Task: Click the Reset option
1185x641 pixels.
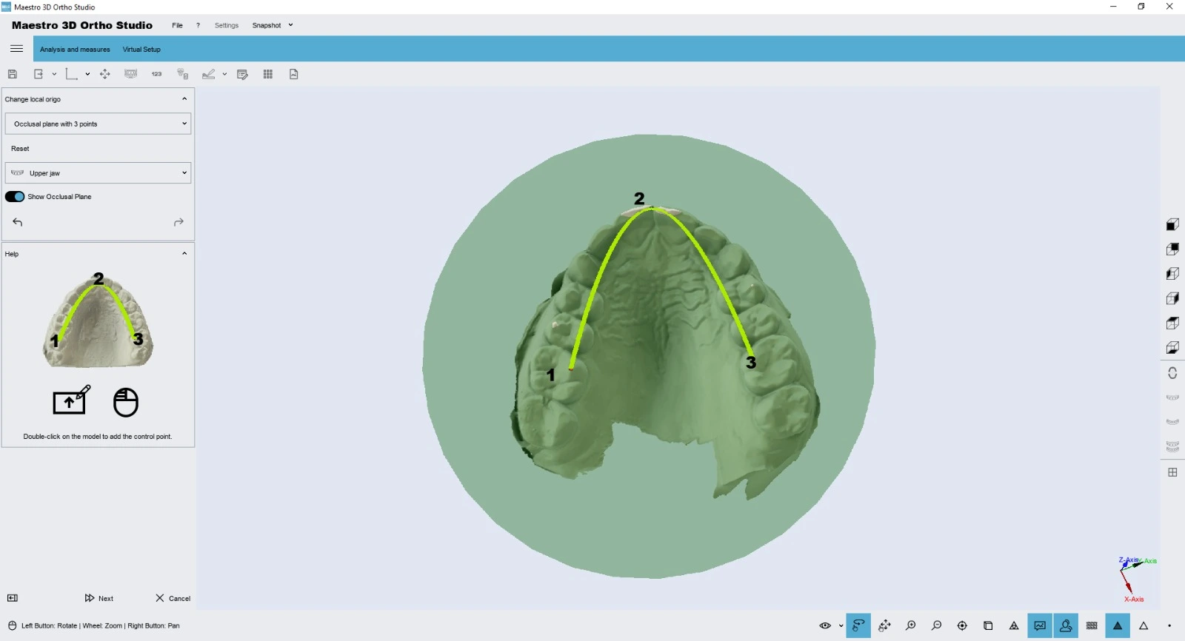Action: [x=20, y=149]
